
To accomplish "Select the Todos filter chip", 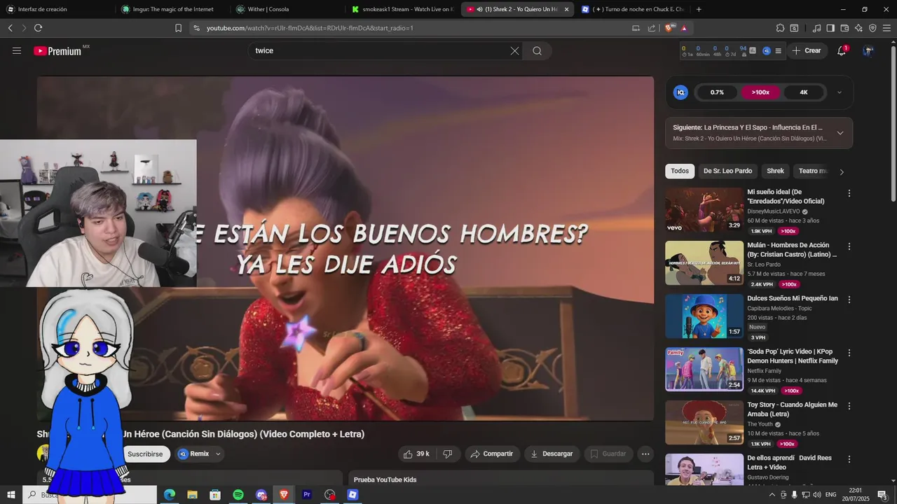I will coord(680,171).
